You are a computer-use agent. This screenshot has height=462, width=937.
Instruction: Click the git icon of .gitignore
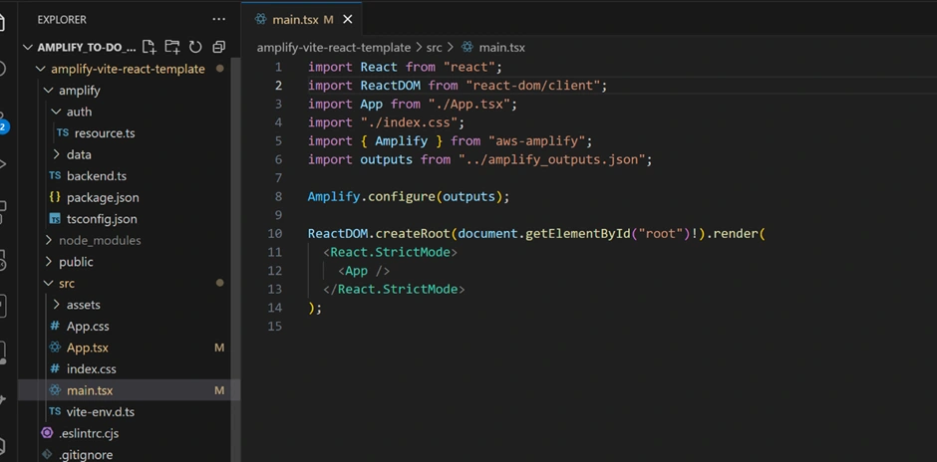[x=47, y=454]
